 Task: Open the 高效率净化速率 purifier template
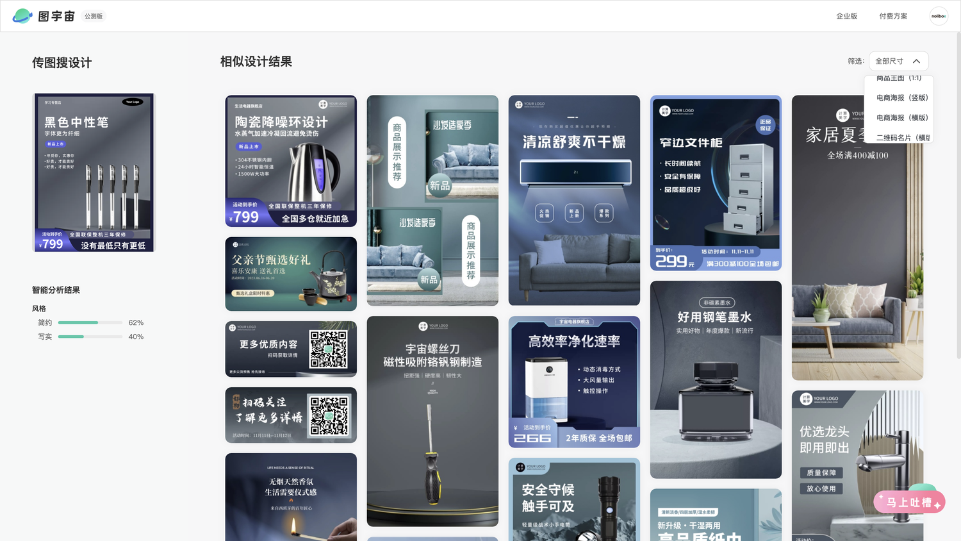click(x=574, y=382)
